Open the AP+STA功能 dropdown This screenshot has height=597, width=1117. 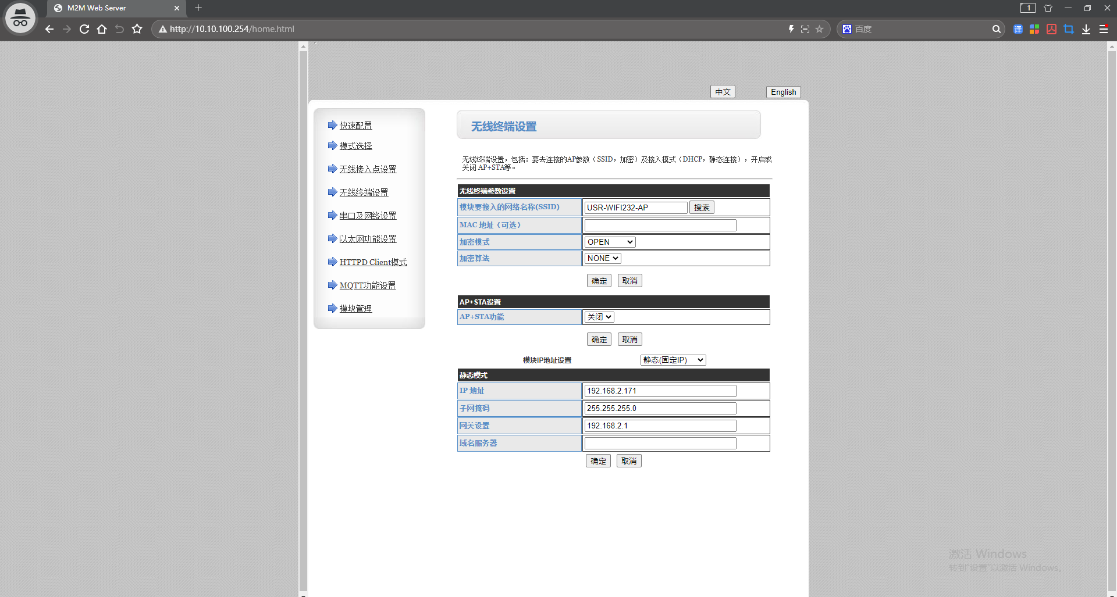(599, 317)
